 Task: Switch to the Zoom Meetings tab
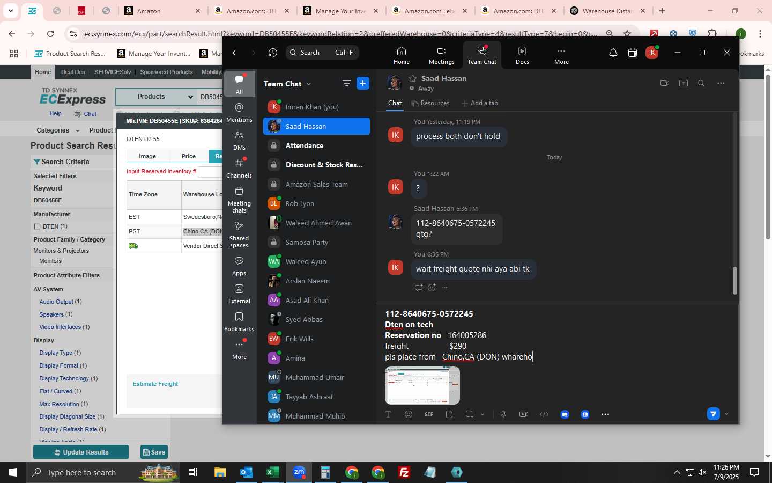click(442, 55)
